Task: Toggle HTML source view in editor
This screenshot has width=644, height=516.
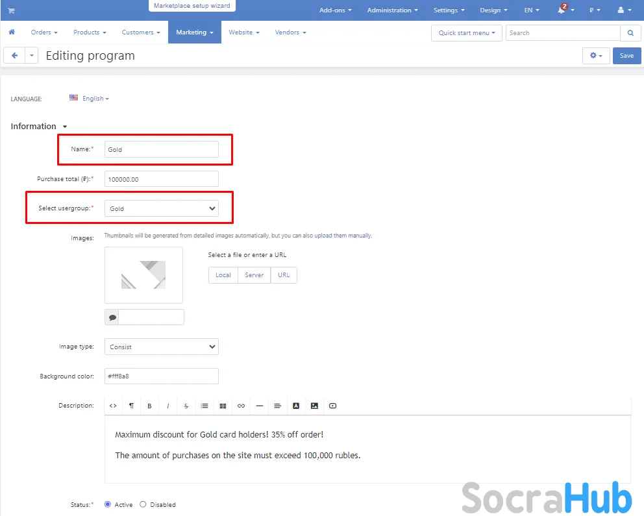Action: [x=113, y=406]
